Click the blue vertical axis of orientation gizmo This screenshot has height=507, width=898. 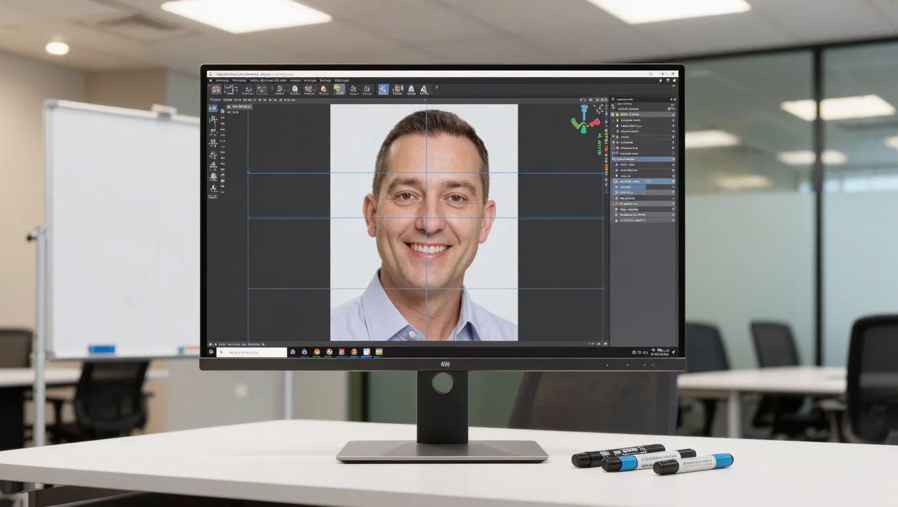click(584, 112)
